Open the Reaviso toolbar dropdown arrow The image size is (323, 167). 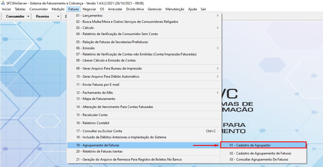pyautogui.click(x=58, y=16)
